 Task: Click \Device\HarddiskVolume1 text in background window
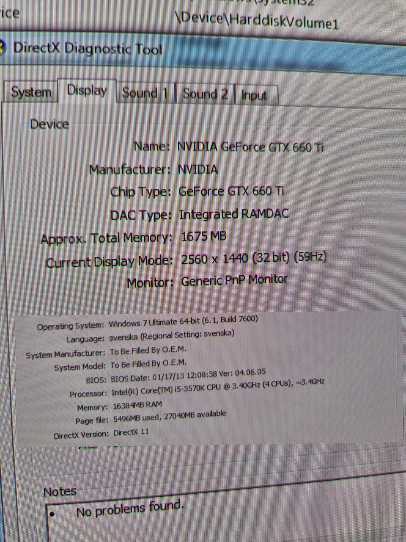tap(257, 20)
